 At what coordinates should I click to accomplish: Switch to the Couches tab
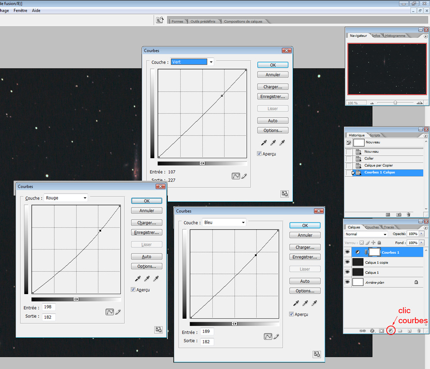click(372, 227)
